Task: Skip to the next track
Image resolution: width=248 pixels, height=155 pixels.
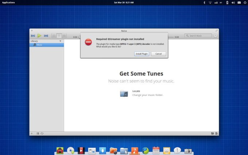Action: (x=46, y=36)
